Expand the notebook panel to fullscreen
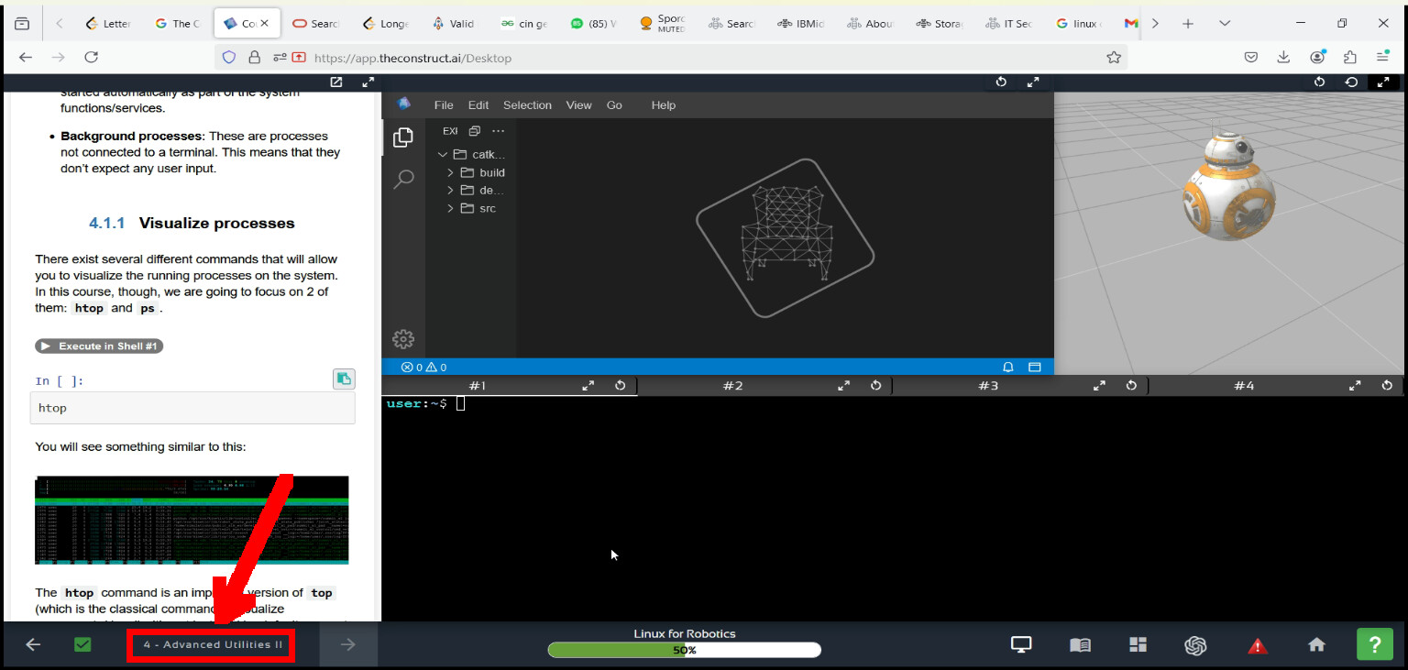 368,82
